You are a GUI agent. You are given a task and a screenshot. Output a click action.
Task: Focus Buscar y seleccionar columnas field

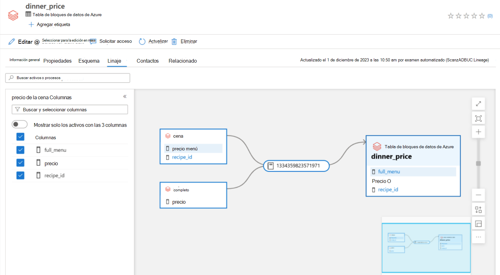(70, 109)
